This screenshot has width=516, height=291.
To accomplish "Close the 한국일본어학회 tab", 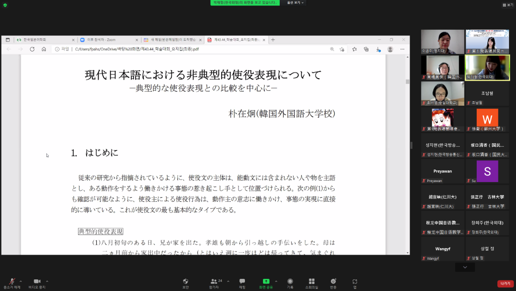I will tap(73, 40).
